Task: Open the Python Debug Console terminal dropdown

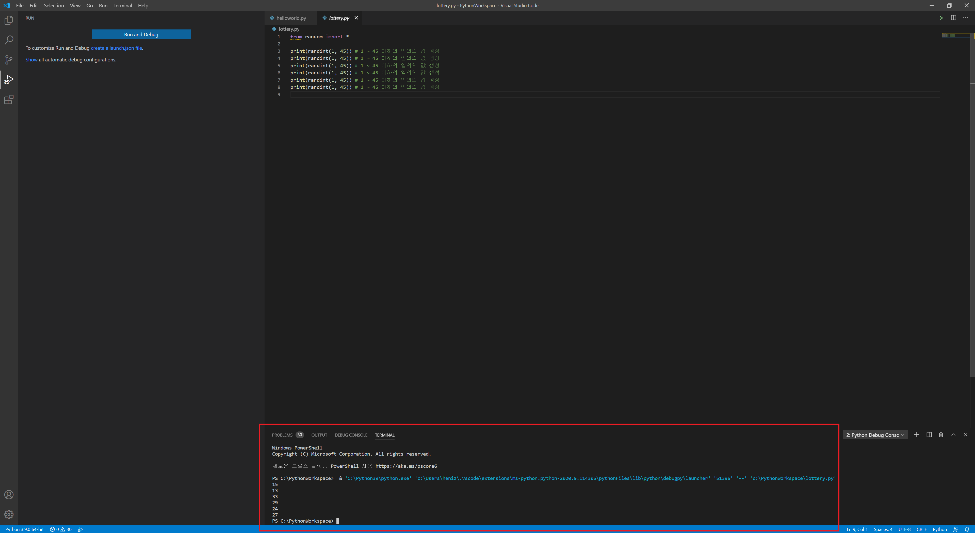Action: [875, 435]
